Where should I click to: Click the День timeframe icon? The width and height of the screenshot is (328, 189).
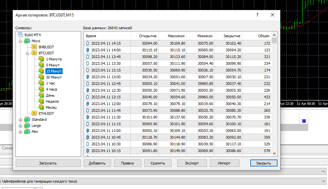point(41,95)
